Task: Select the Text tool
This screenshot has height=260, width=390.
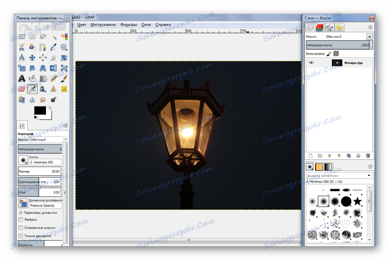Action: (22, 79)
